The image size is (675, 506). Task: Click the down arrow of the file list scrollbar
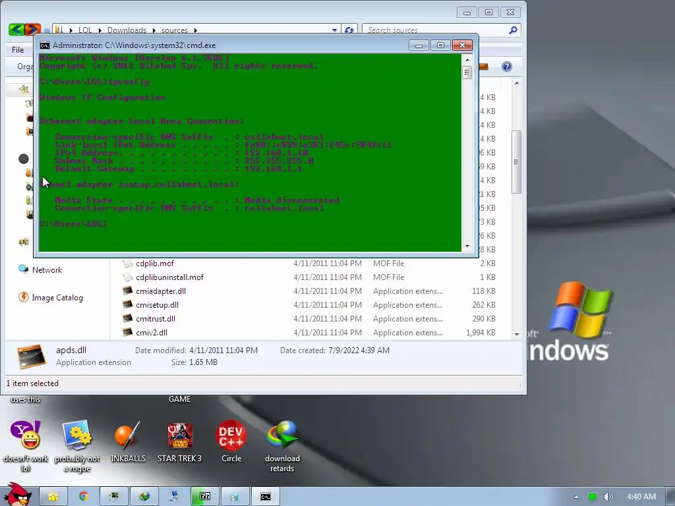517,334
